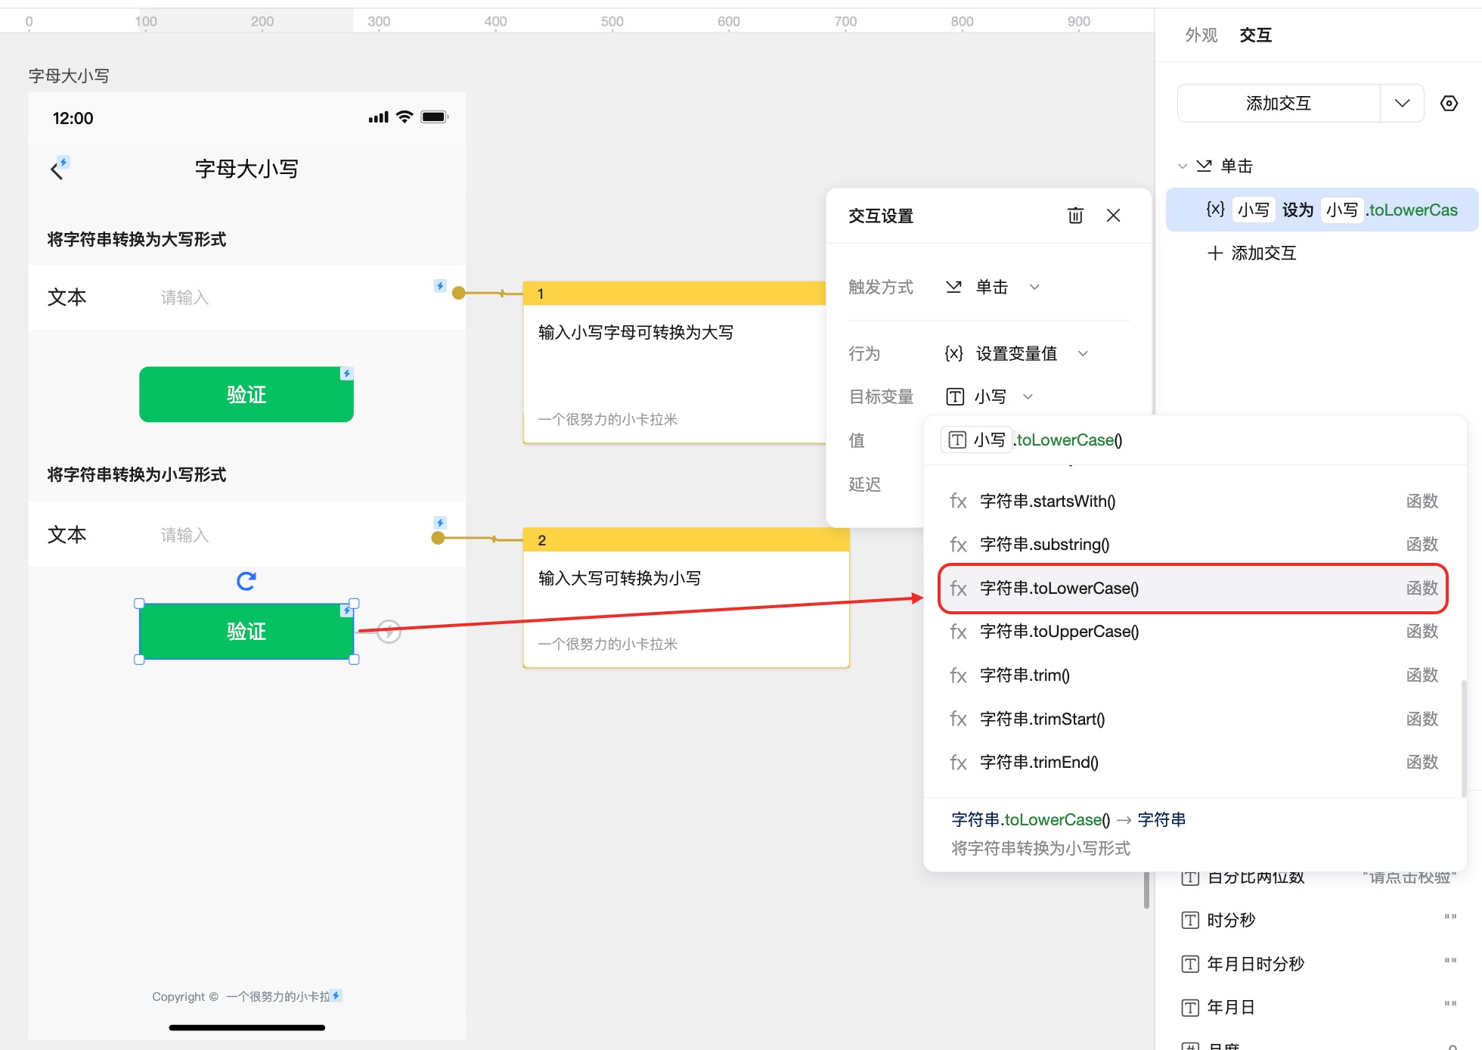Click the blue rotate handle above button
Screen dimensions: 1482x1050
pyautogui.click(x=246, y=581)
